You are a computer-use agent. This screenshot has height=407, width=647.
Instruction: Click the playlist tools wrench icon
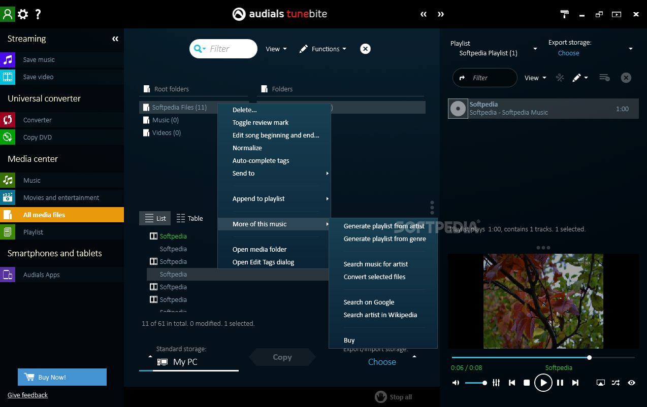click(x=560, y=78)
